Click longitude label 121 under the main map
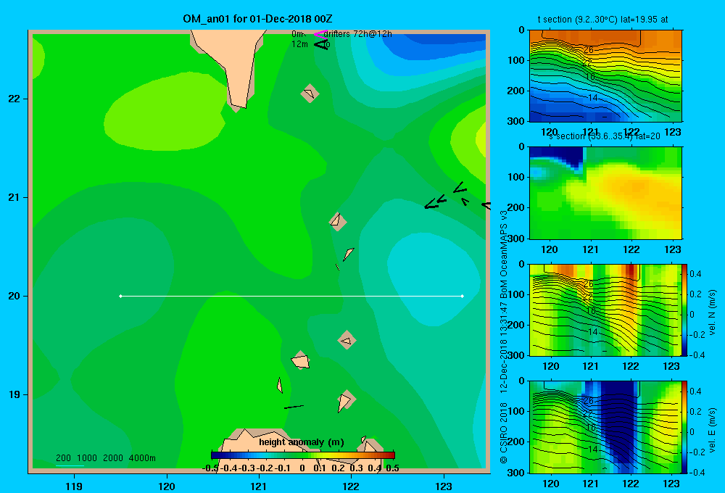This screenshot has width=725, height=493. click(x=259, y=486)
